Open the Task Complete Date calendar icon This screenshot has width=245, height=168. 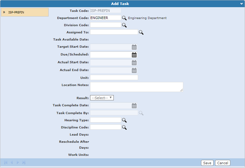134,106
